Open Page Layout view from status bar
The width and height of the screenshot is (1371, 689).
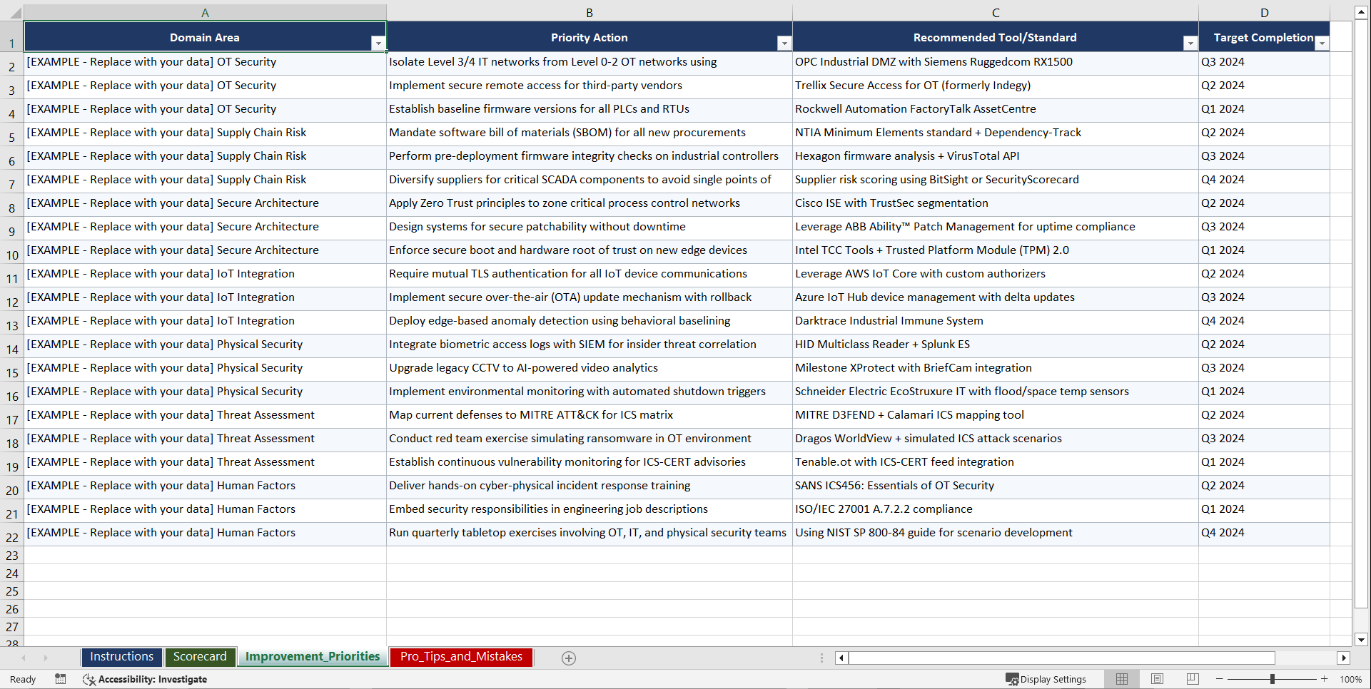[x=1157, y=679]
